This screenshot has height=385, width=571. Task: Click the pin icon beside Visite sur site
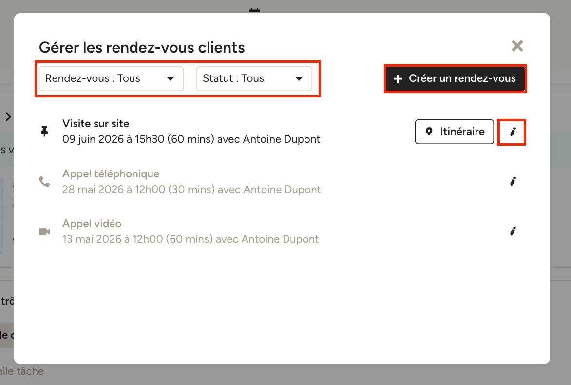point(44,131)
